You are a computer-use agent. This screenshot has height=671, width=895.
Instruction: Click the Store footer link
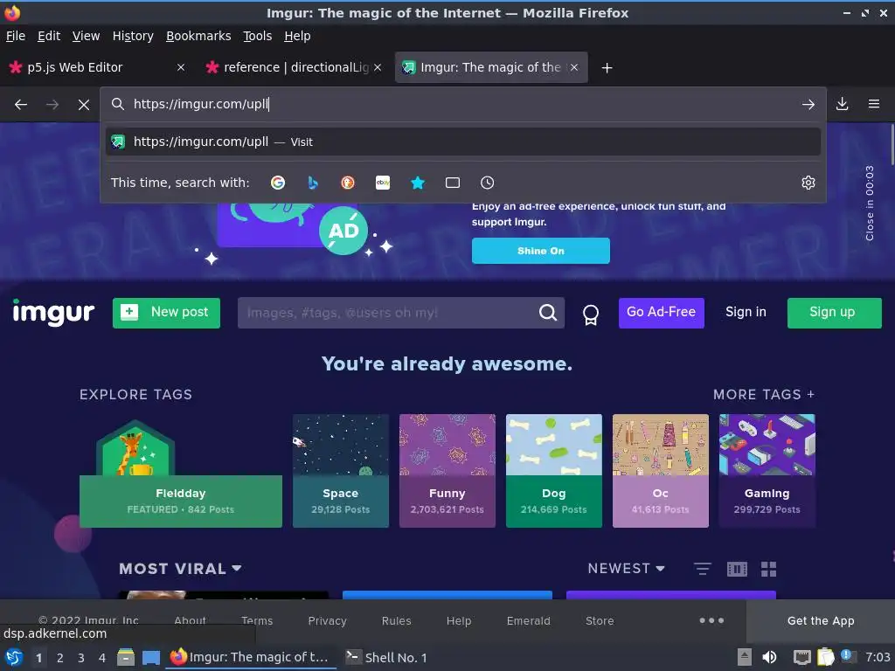tap(600, 621)
